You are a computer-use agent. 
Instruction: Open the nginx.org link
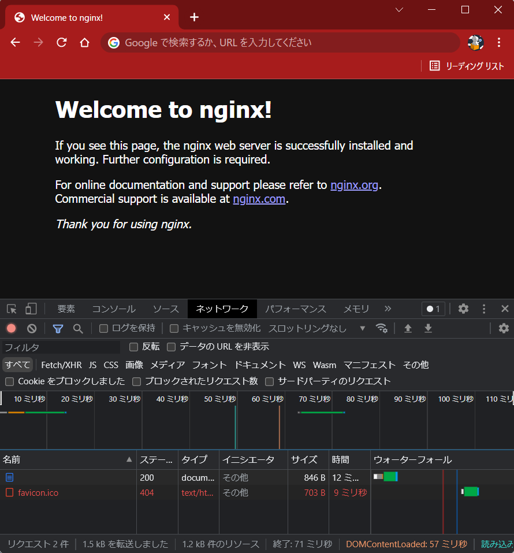click(x=354, y=185)
